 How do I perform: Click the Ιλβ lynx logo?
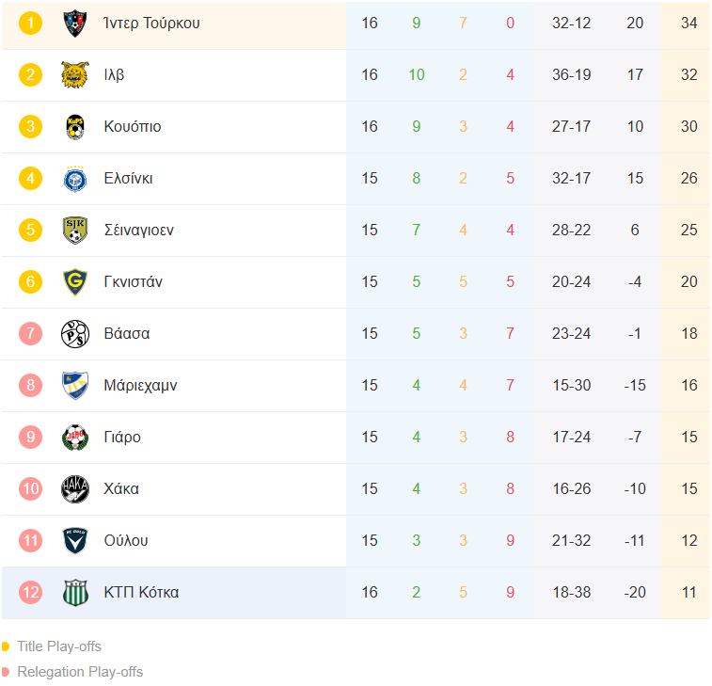point(75,75)
